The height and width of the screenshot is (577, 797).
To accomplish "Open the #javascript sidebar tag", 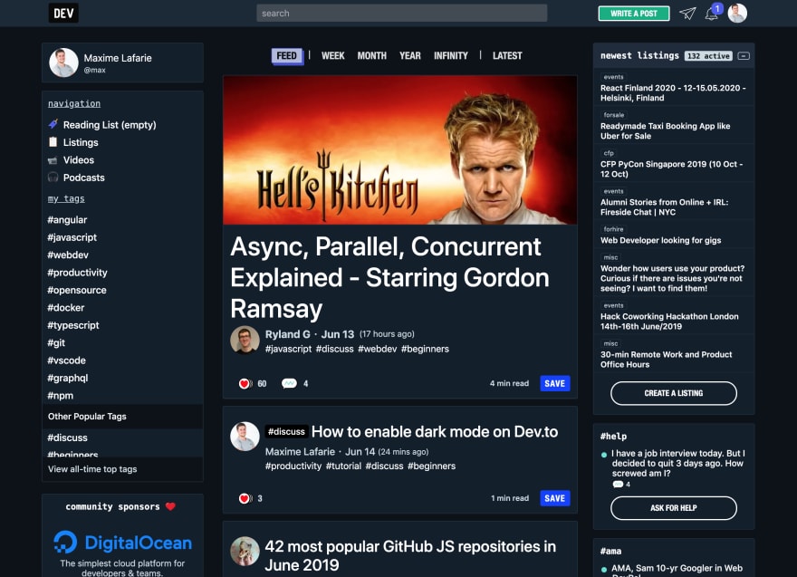I will pos(72,237).
